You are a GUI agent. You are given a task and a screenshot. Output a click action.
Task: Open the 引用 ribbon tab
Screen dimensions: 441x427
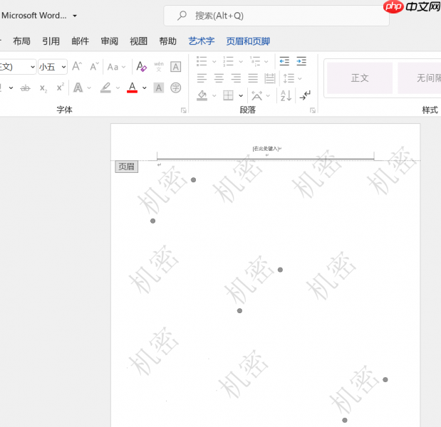click(x=51, y=41)
